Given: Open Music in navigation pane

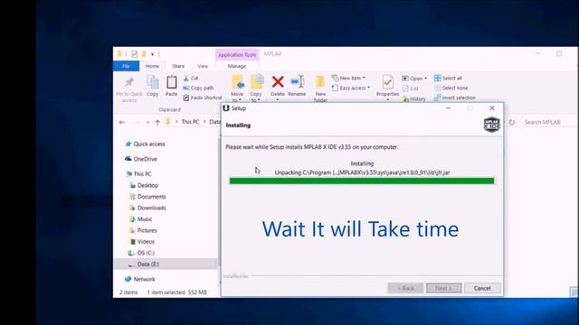Looking at the screenshot, I should (x=140, y=218).
